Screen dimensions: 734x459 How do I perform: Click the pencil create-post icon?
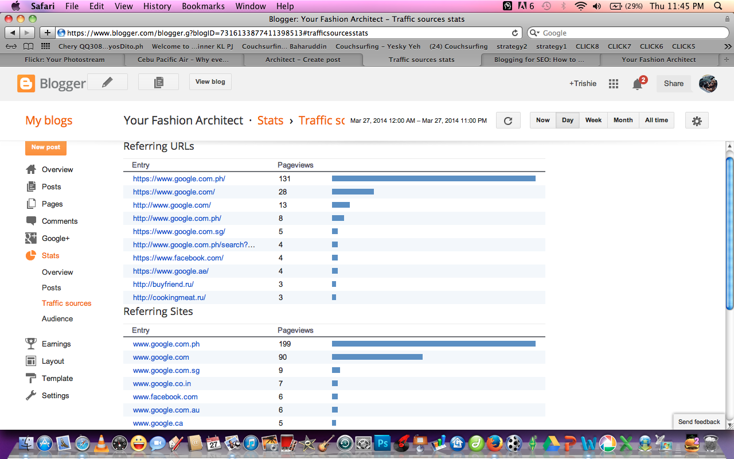click(107, 82)
